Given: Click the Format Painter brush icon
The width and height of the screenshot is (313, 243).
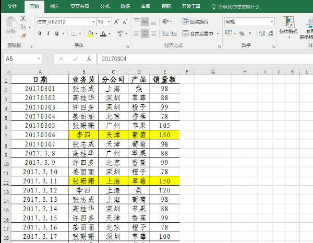Looking at the screenshot, I should click(x=23, y=35).
